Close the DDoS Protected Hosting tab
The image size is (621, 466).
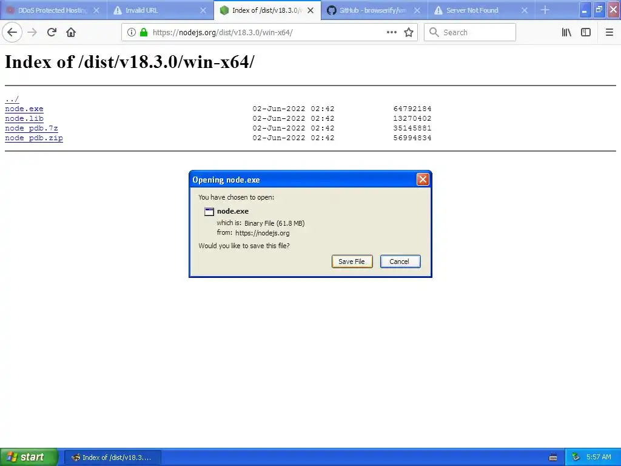click(x=96, y=10)
